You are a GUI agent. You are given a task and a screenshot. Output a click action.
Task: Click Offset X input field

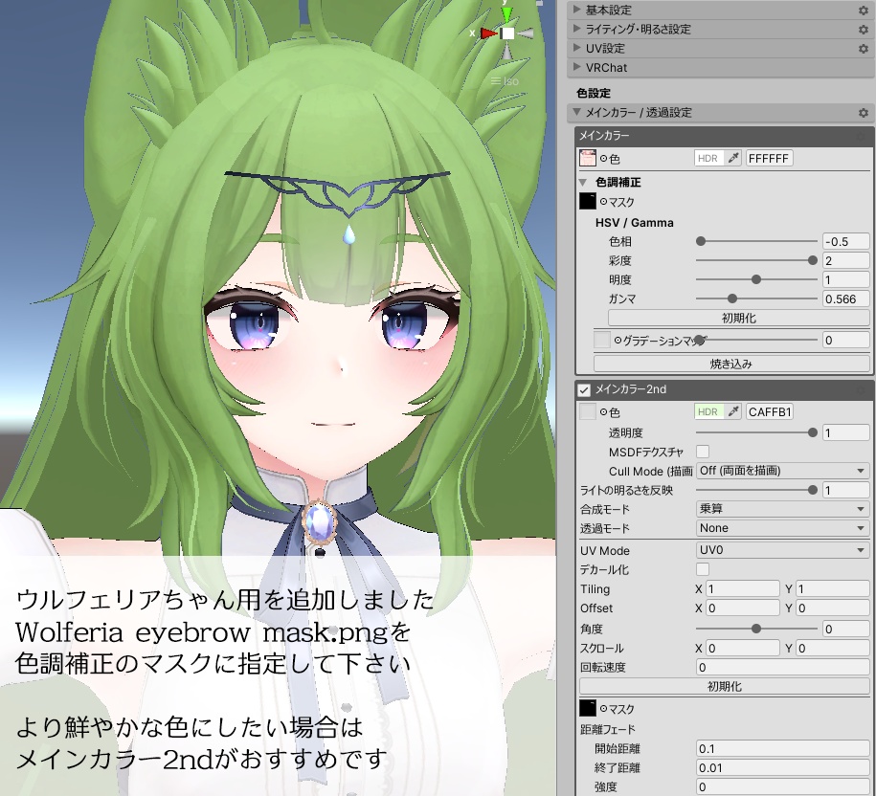tap(743, 608)
